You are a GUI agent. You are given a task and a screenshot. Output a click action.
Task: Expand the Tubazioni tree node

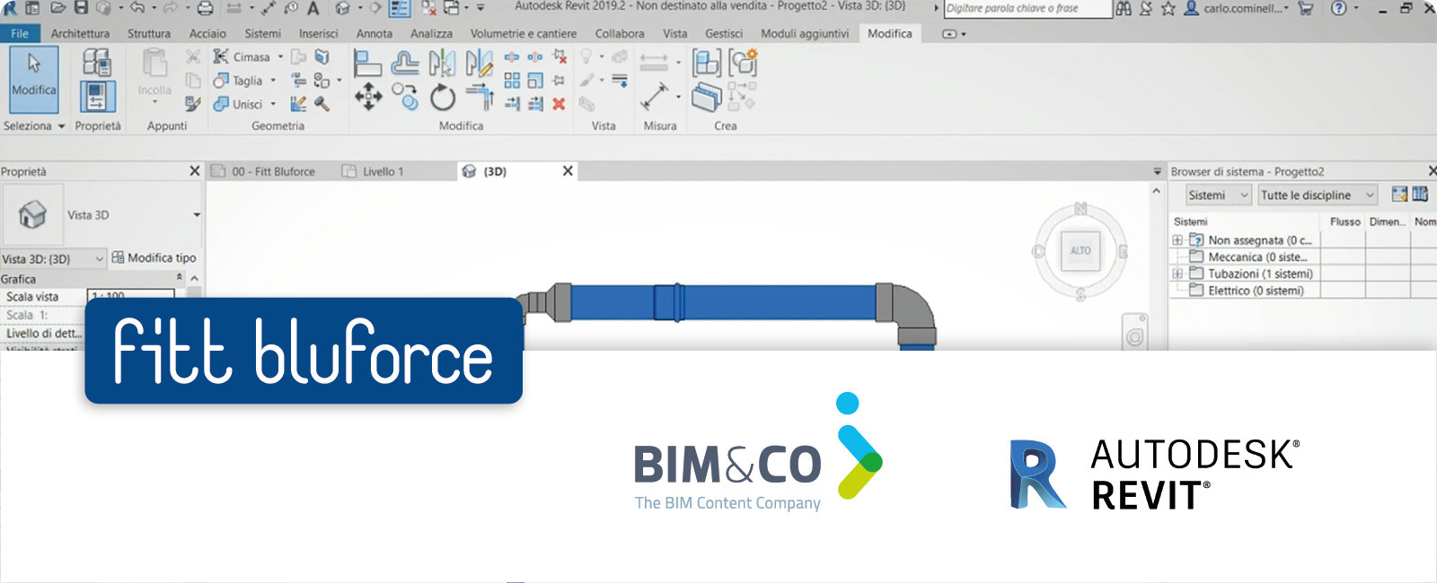coord(1177,274)
